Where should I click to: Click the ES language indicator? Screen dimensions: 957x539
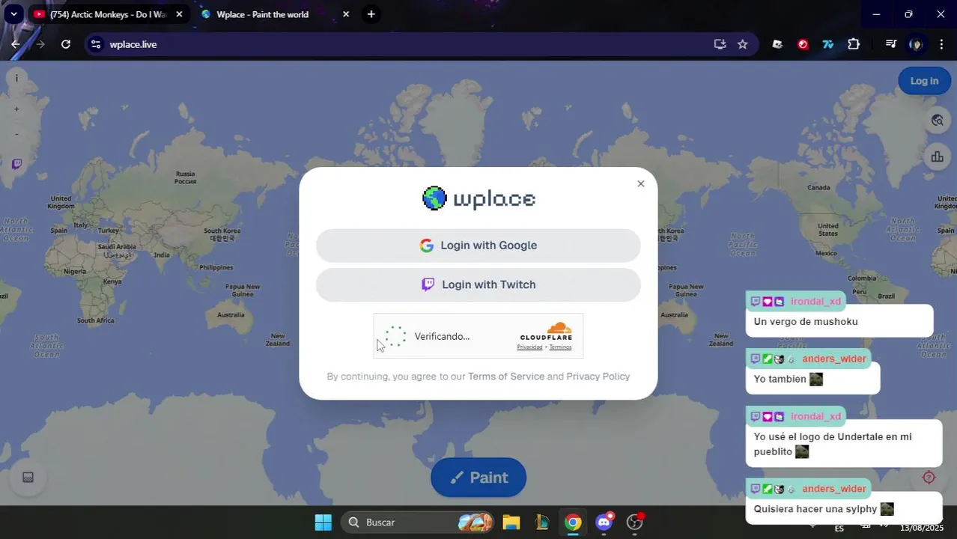(x=839, y=529)
